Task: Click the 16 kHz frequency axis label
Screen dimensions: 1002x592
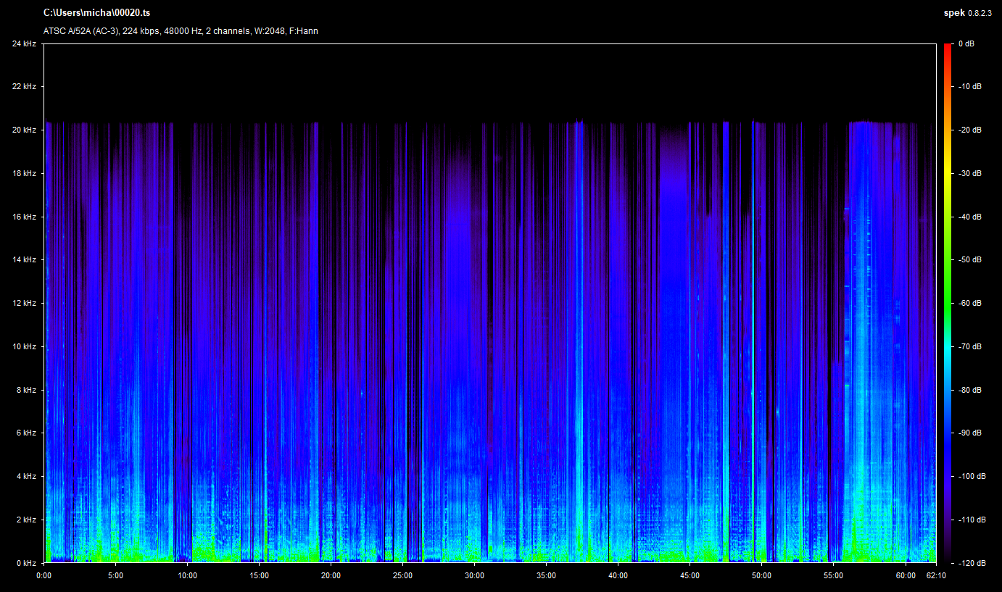Action: pyautogui.click(x=24, y=217)
